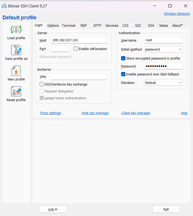Switch to the Terminal tab

[x=69, y=25]
